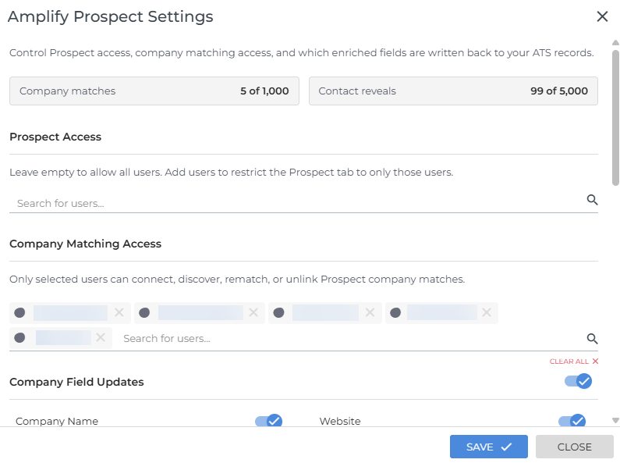Click the Clear All link
This screenshot has height=463, width=620.
[574, 361]
